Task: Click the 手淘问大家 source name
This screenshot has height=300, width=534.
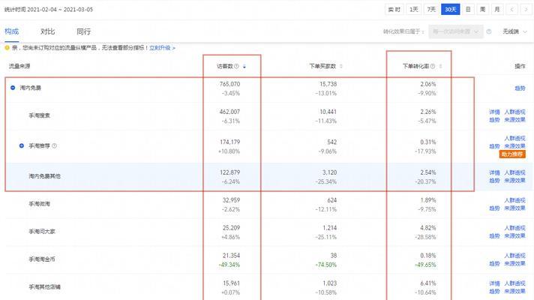Action: [42, 232]
